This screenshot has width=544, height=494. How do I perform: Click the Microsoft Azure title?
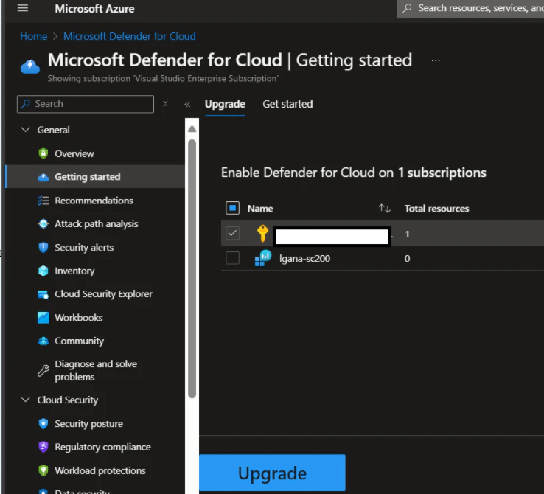pyautogui.click(x=94, y=8)
